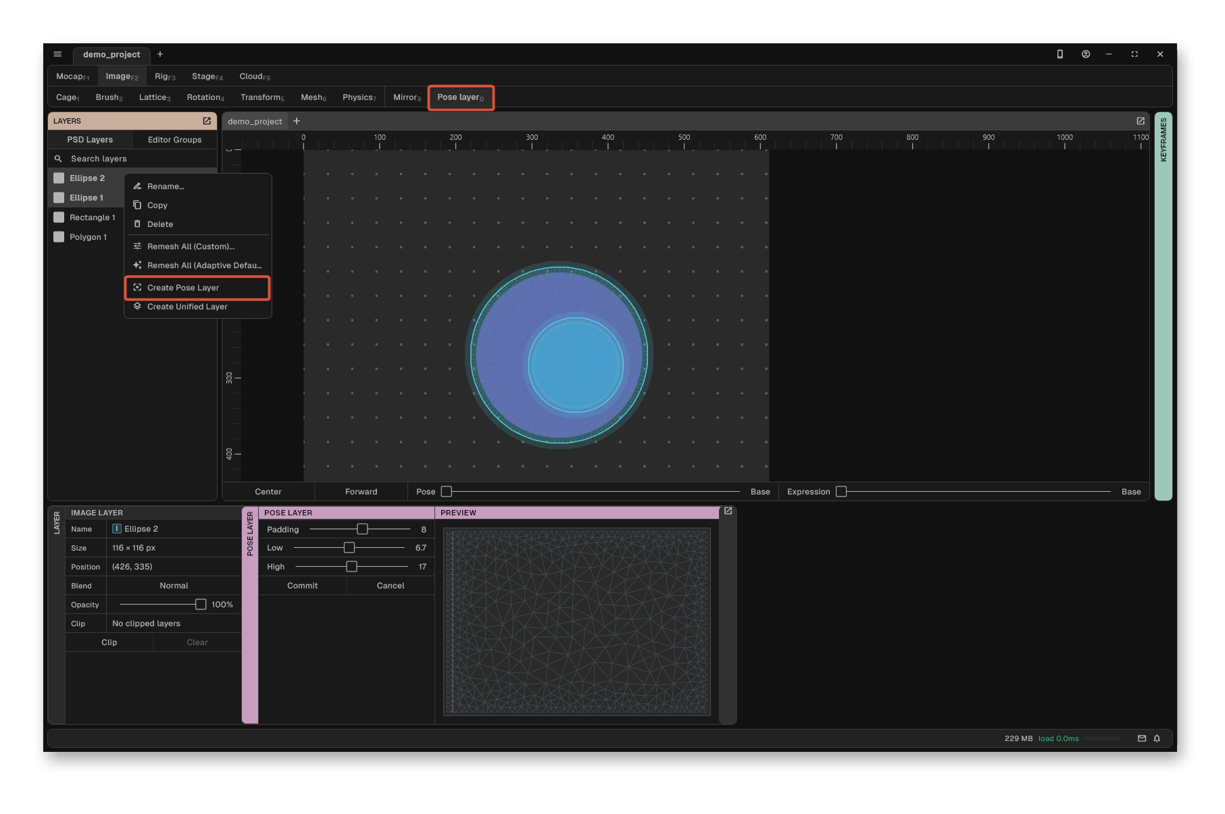The image size is (1225, 814).
Task: Click the notifications bell icon
Action: [1157, 738]
